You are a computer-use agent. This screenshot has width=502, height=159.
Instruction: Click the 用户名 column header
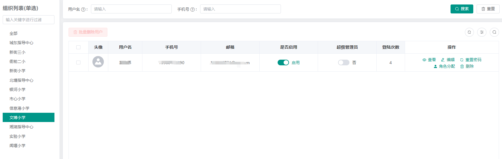[125, 47]
